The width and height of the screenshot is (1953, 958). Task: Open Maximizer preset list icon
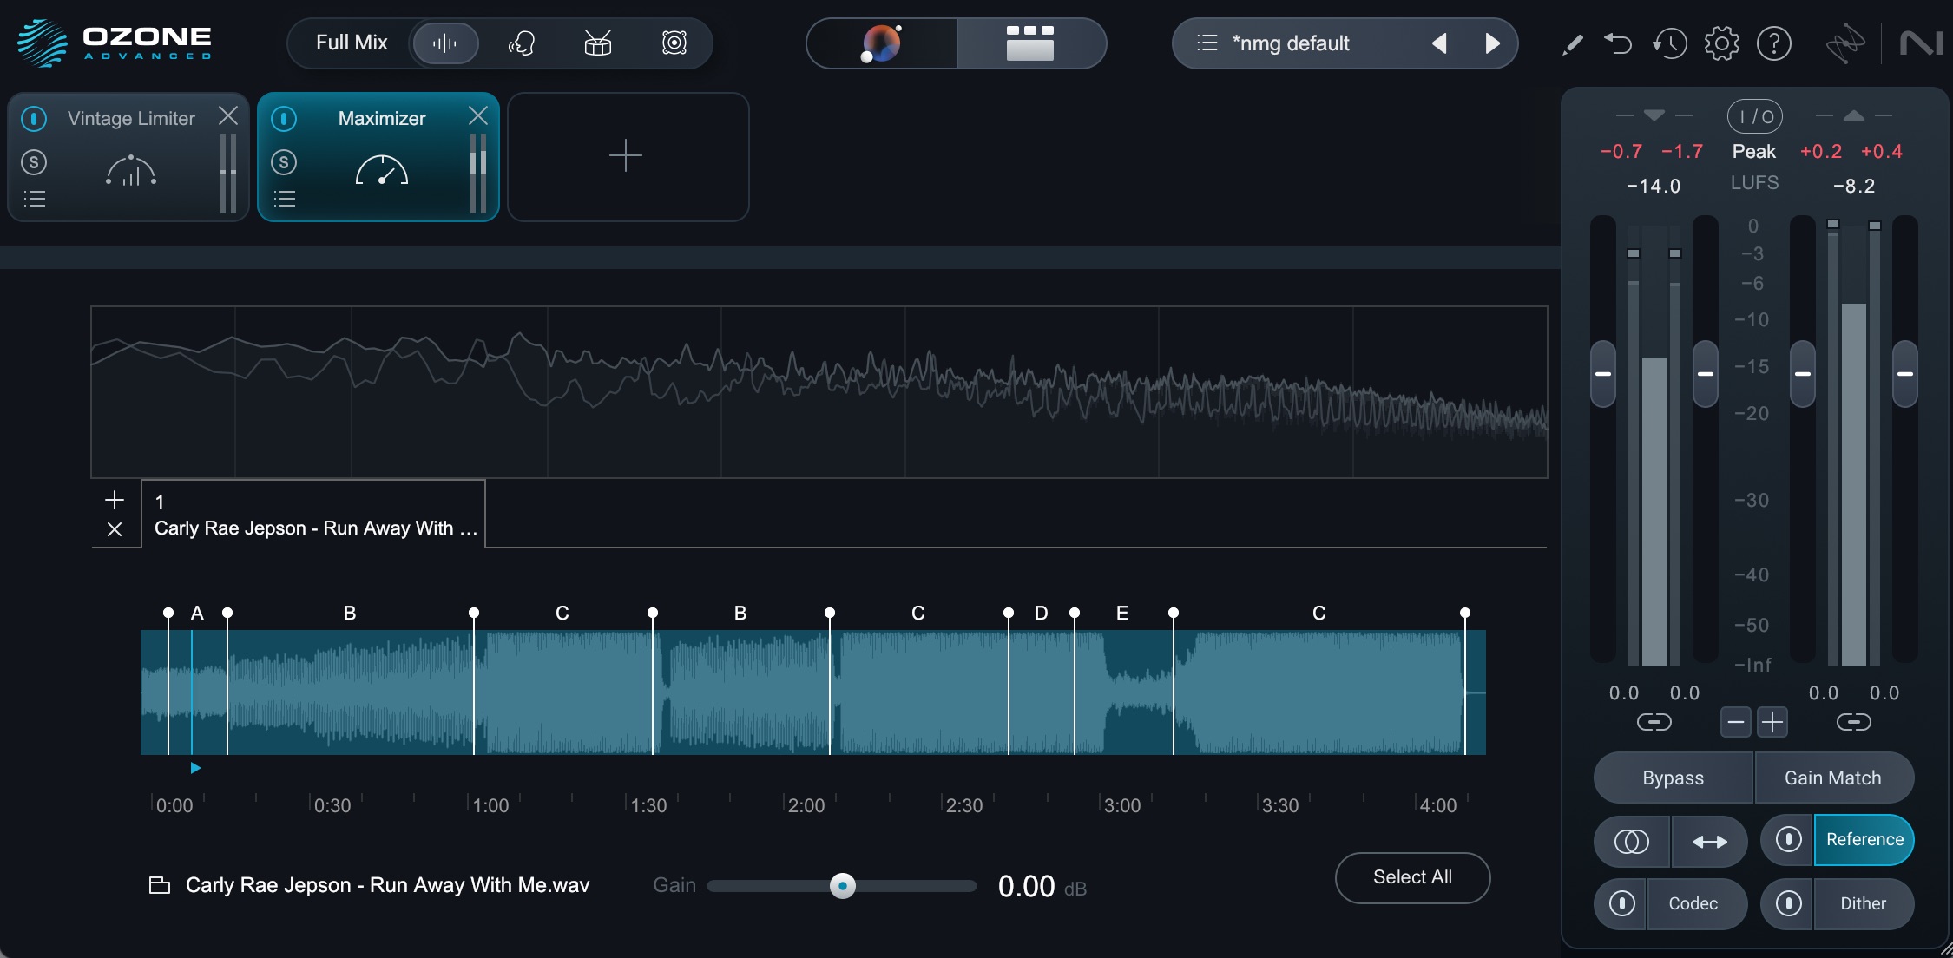pyautogui.click(x=285, y=199)
